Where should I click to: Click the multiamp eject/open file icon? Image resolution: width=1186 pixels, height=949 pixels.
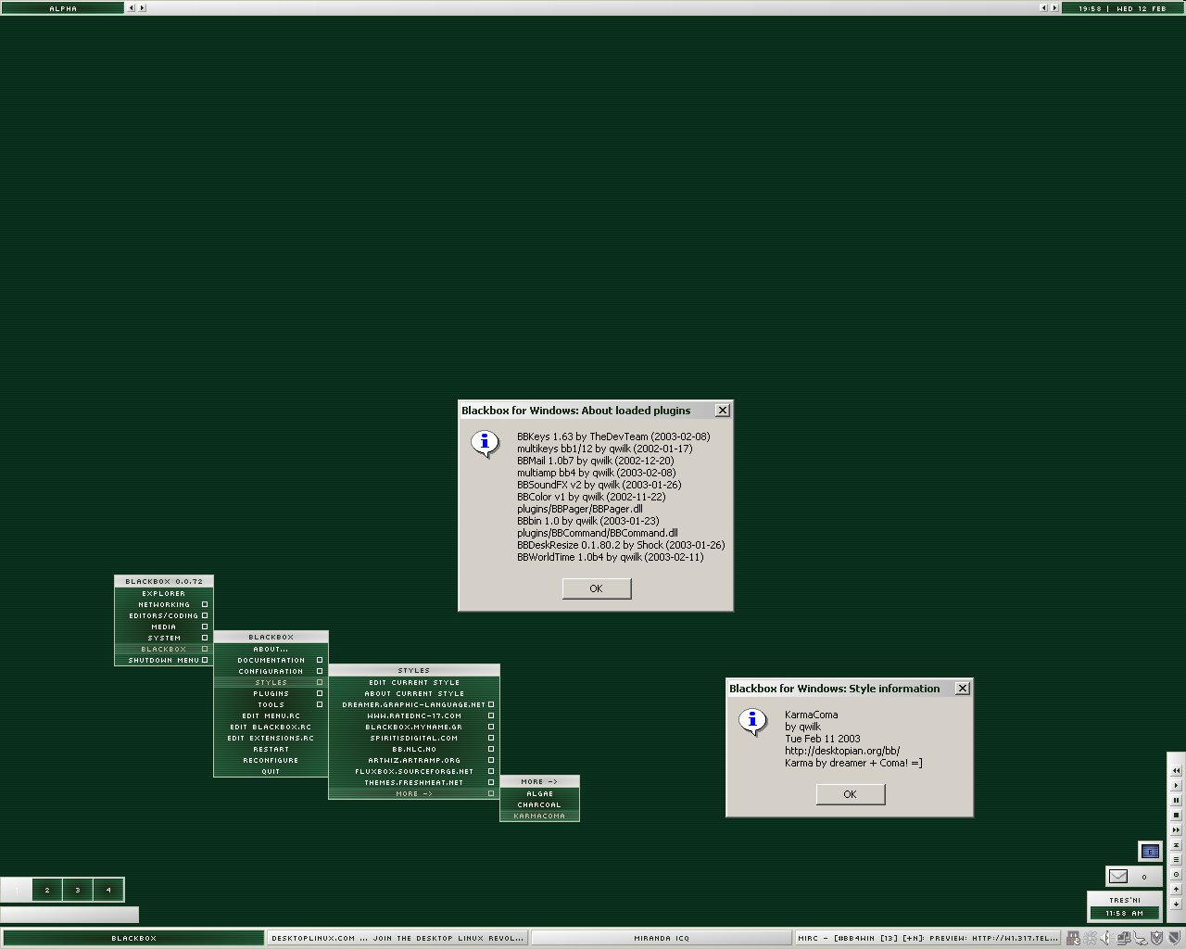click(x=1177, y=845)
